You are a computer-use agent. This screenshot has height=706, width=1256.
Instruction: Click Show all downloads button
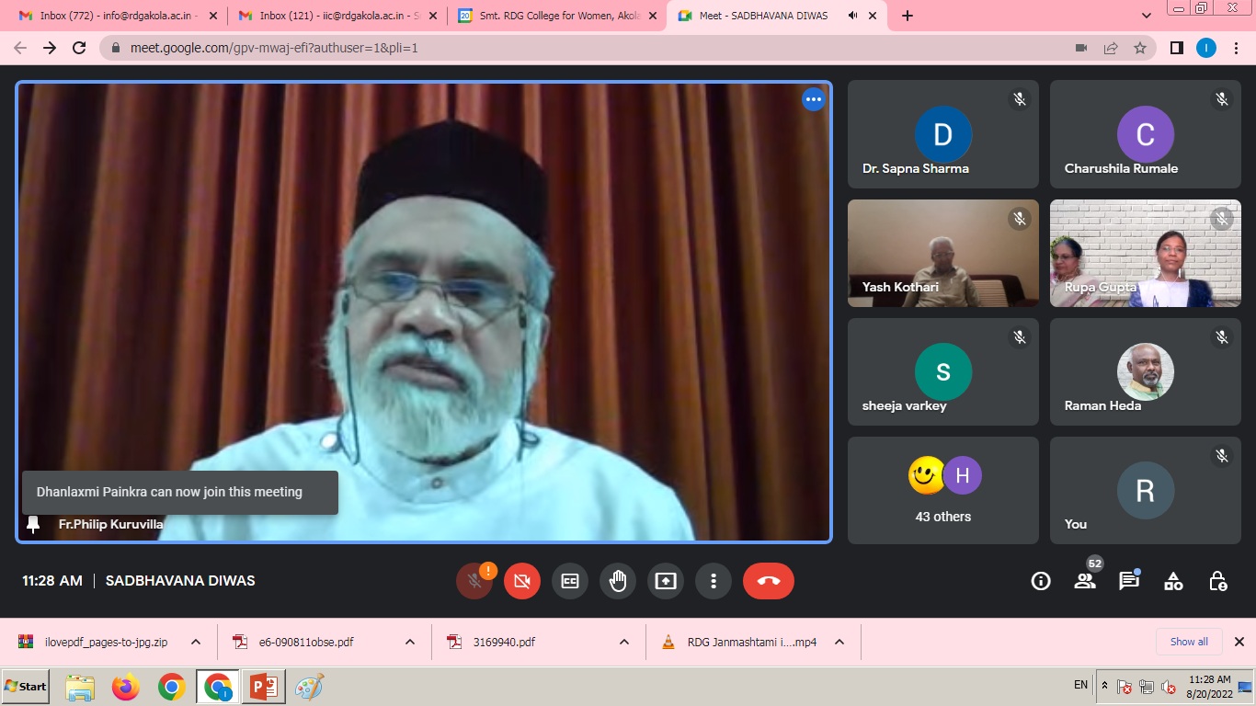pos(1189,642)
